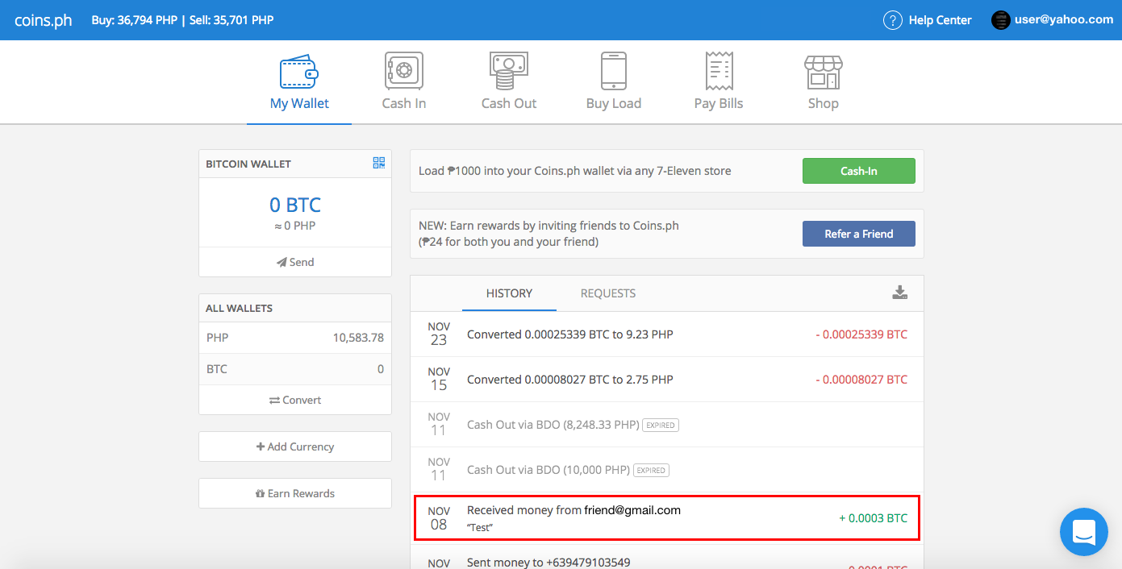The width and height of the screenshot is (1122, 569).
Task: Open expired Cash Out 10,000 PHP entry
Action: (667, 470)
